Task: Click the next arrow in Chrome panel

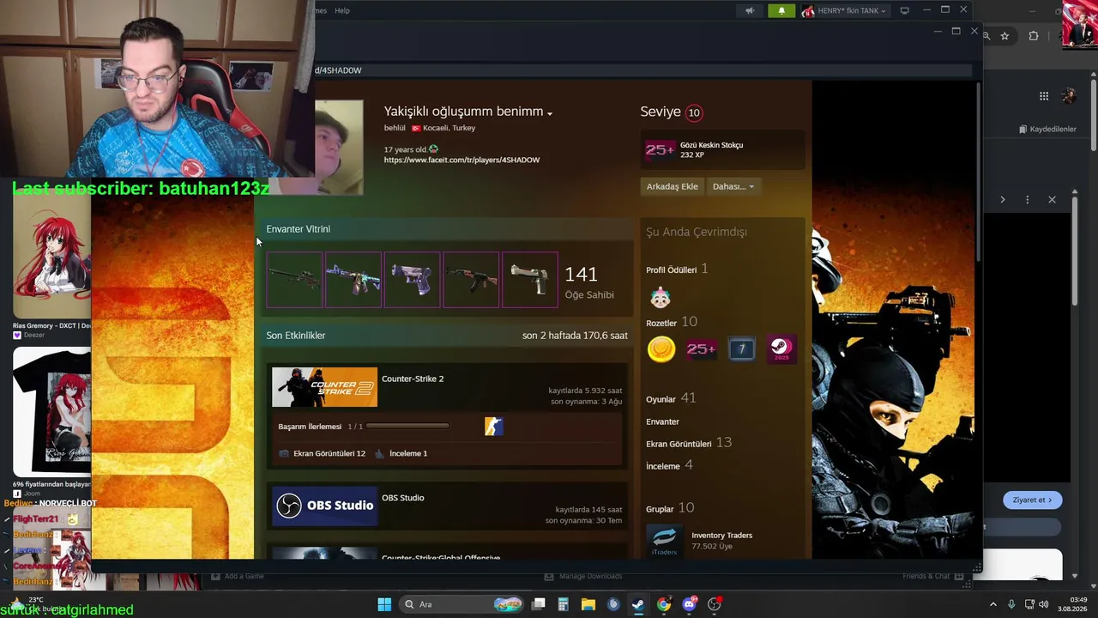Action: (x=1002, y=200)
